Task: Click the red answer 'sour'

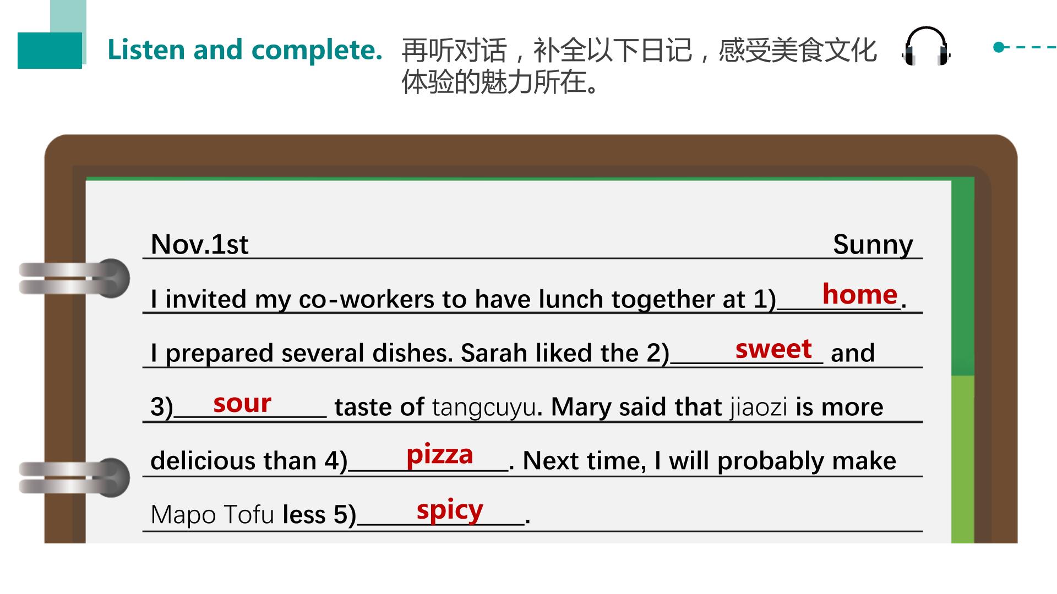Action: tap(242, 403)
